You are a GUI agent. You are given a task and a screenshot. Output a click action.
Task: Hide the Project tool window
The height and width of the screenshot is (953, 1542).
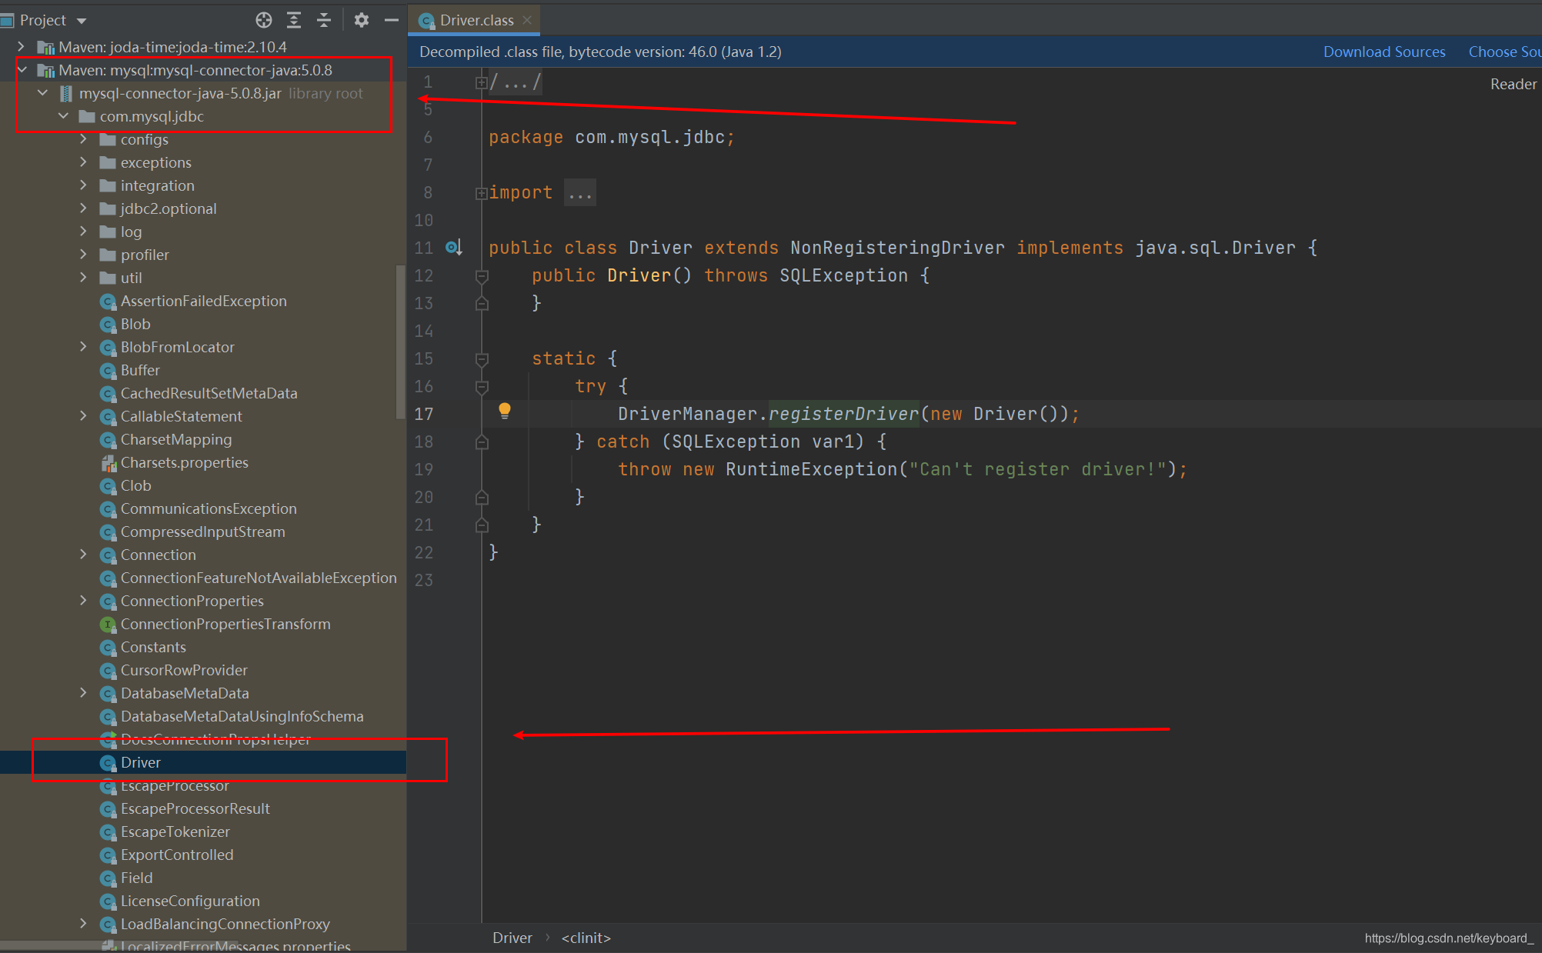391,20
